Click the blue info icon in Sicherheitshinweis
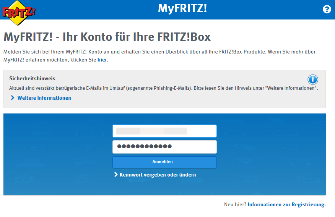335x217 pixels. pos(313,79)
